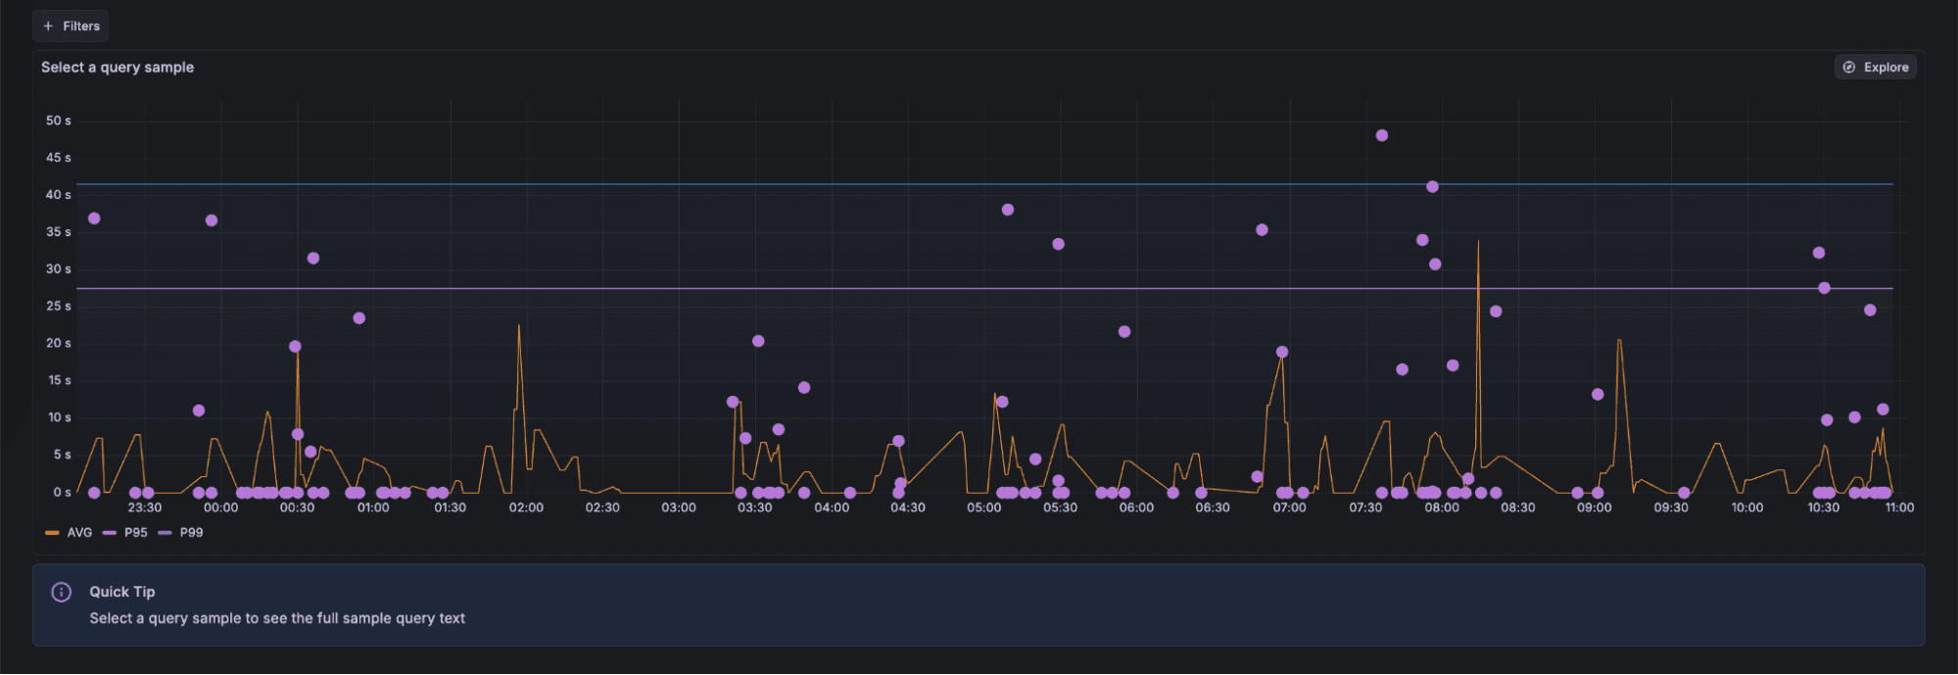Select the 37 s query sample before 23:30

click(94, 218)
